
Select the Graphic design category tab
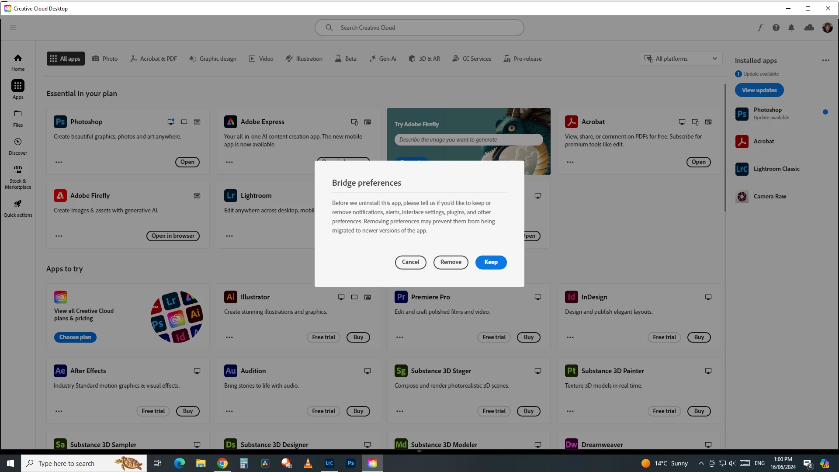213,59
